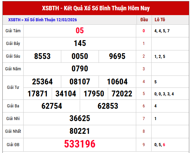192x153 pixels.
Task: Click the Giải Nhất row label
Action: [x=13, y=131]
